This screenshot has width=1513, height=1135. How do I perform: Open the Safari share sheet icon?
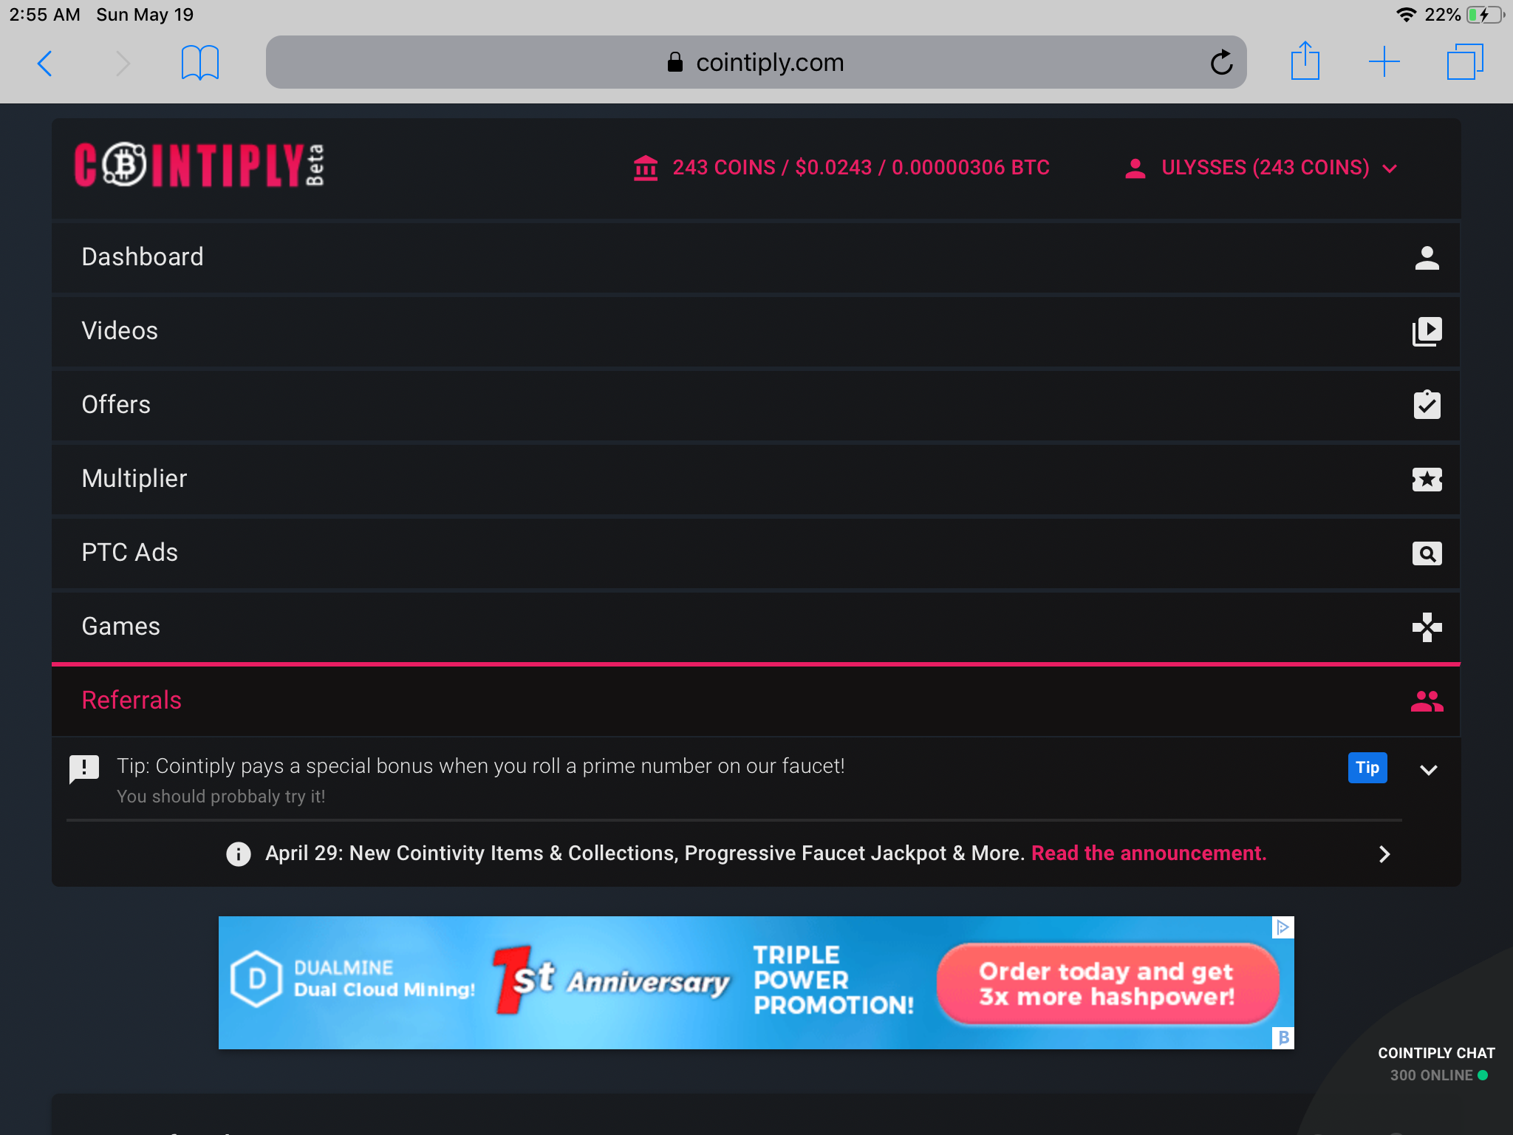pyautogui.click(x=1305, y=61)
